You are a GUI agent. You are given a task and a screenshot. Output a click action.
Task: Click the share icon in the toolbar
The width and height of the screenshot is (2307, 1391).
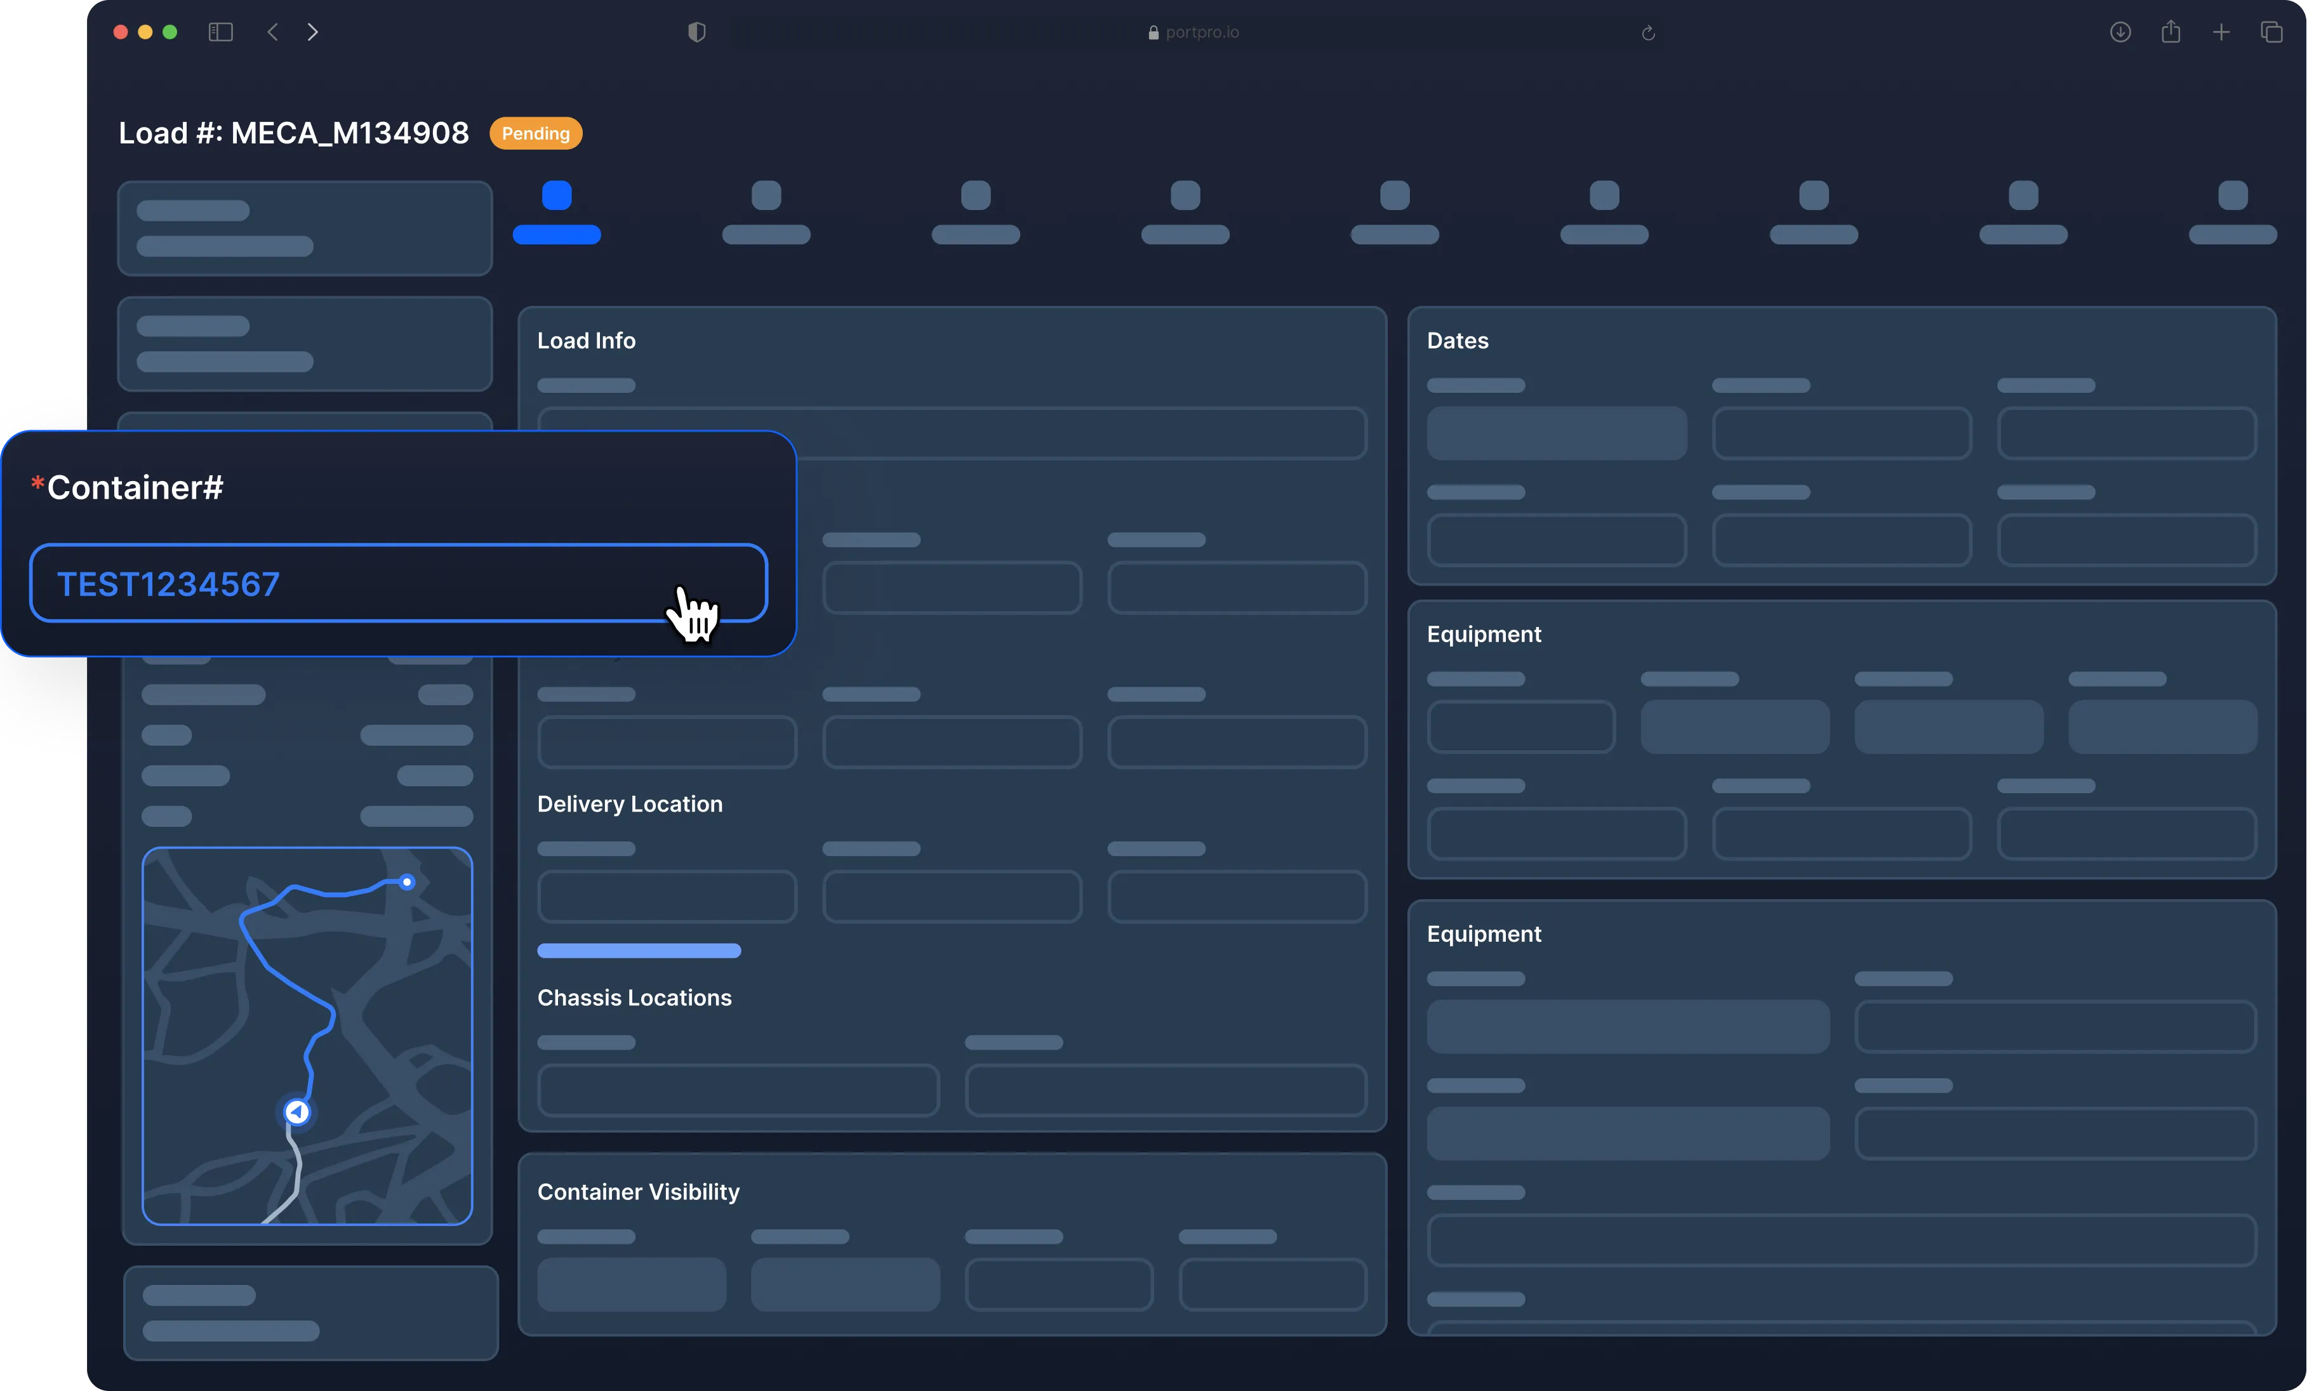(2171, 33)
